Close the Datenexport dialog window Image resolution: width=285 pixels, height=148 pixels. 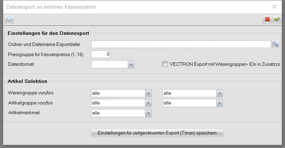coord(274,7)
